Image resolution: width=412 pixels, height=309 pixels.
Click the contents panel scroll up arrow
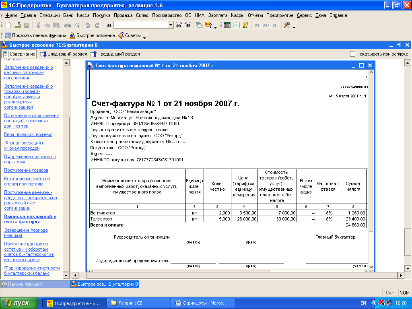click(66, 62)
